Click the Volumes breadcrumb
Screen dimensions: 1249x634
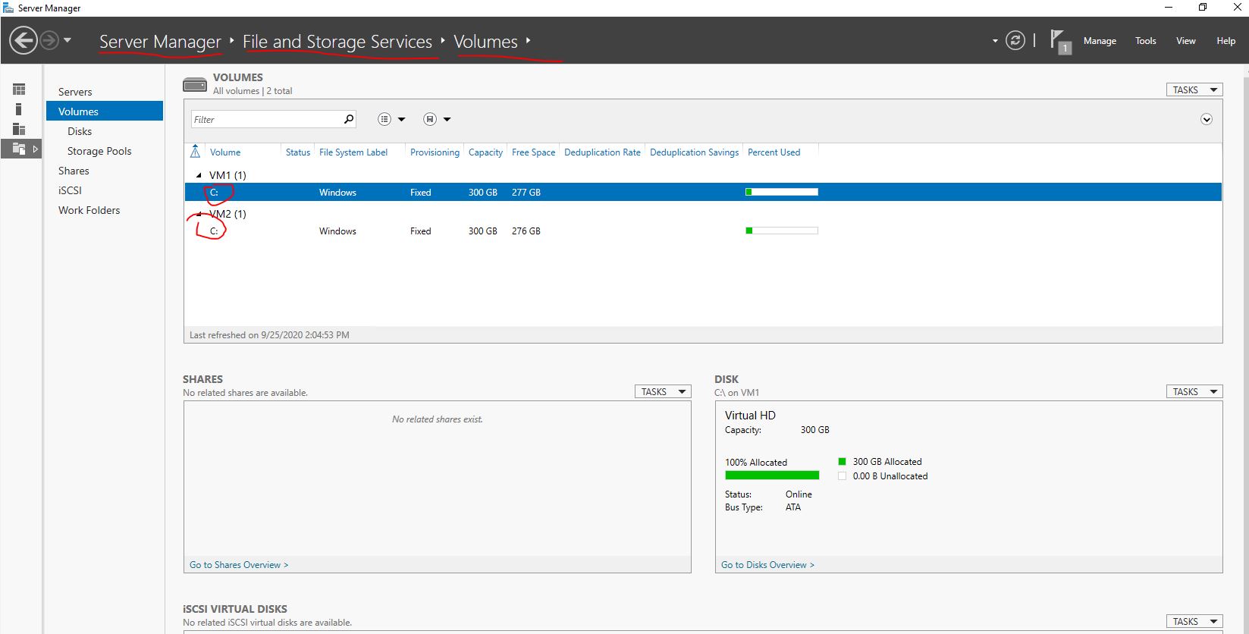pos(485,42)
